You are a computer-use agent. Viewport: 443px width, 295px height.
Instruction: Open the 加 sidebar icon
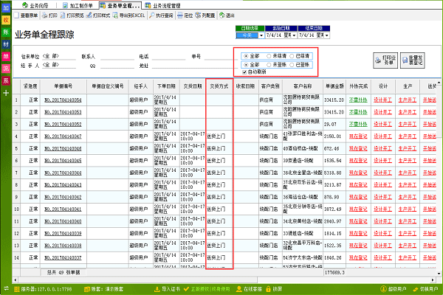click(x=6, y=8)
